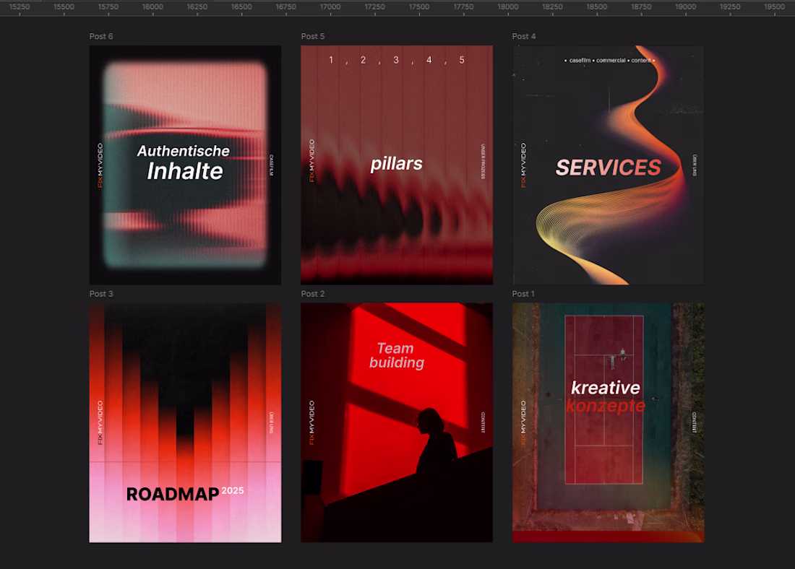Click the 17000 mark on the ruler
This screenshot has height=569, width=795.
tap(330, 7)
